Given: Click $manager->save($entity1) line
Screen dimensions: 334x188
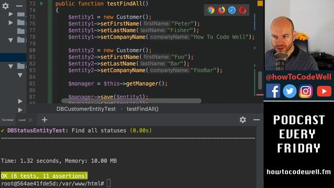Looking at the screenshot, I should (x=108, y=97).
